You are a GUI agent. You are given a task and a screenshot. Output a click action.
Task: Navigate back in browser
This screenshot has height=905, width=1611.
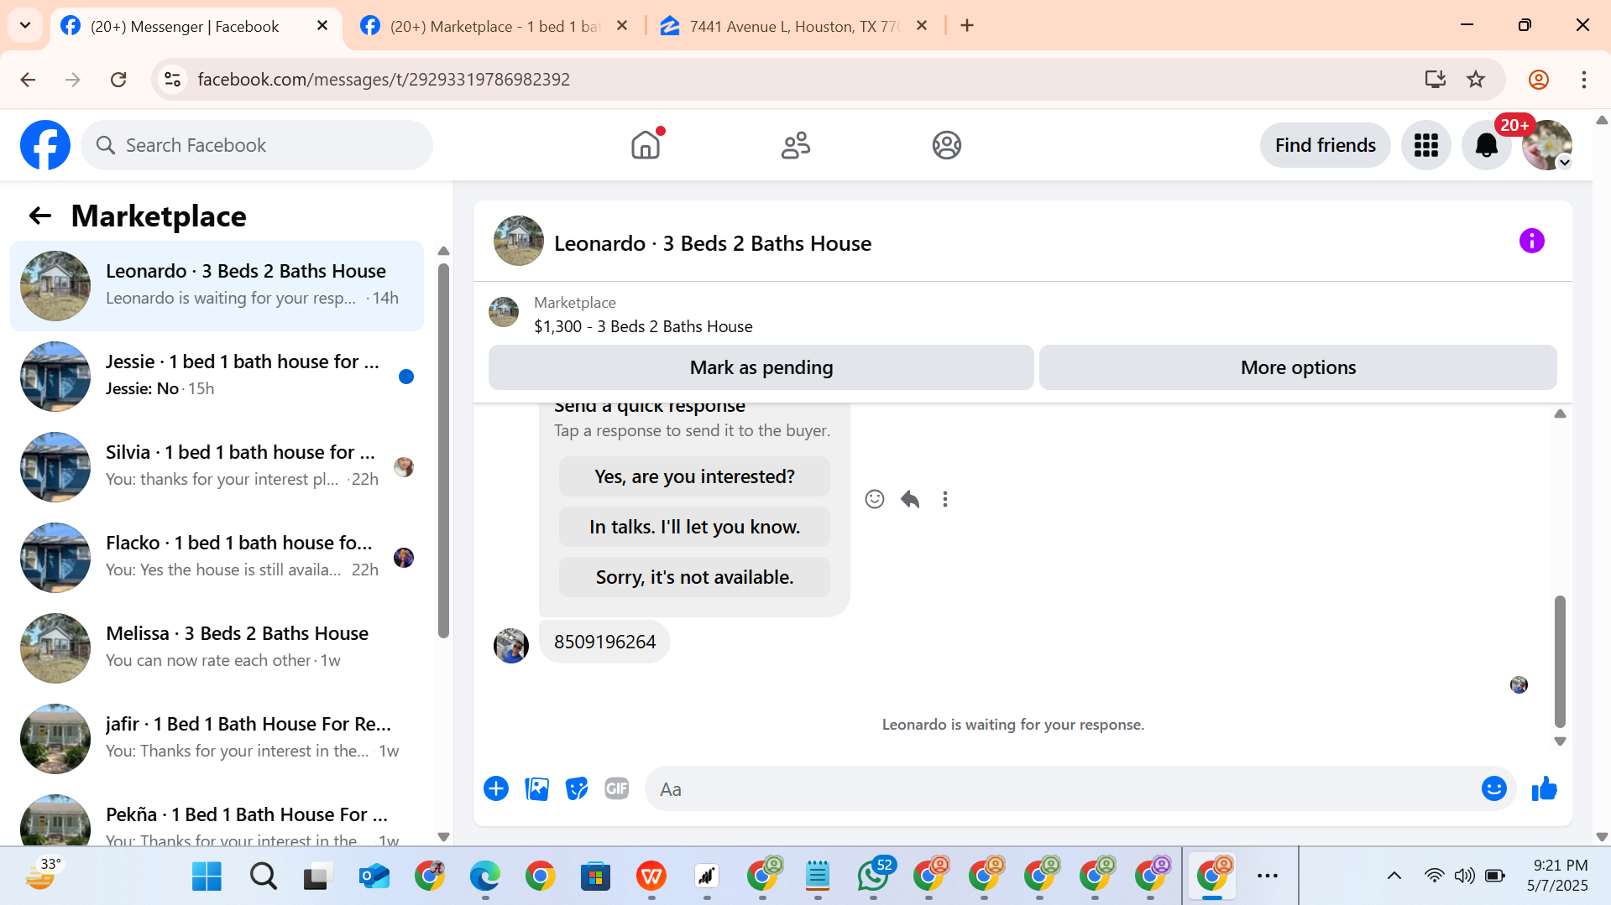pyautogui.click(x=28, y=80)
